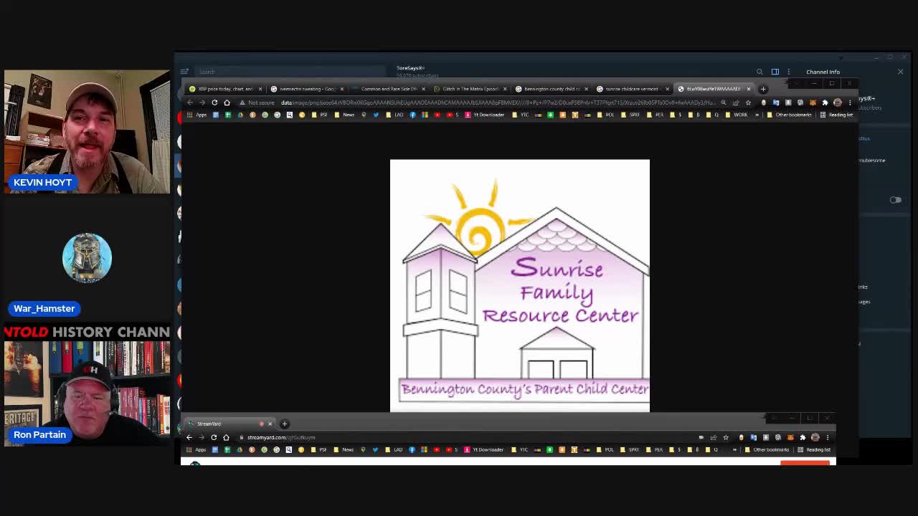Click the Kevin Hoyt webcam feed
The width and height of the screenshot is (918, 516).
(87, 132)
